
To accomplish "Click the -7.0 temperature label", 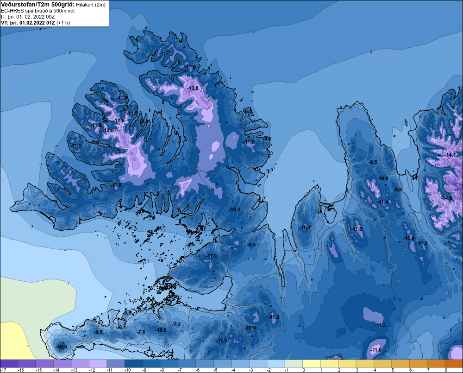I will 141,332.
